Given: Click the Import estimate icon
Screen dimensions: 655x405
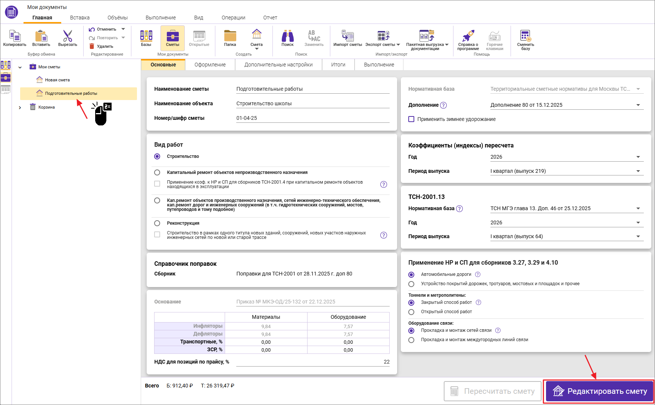Looking at the screenshot, I should click(347, 37).
